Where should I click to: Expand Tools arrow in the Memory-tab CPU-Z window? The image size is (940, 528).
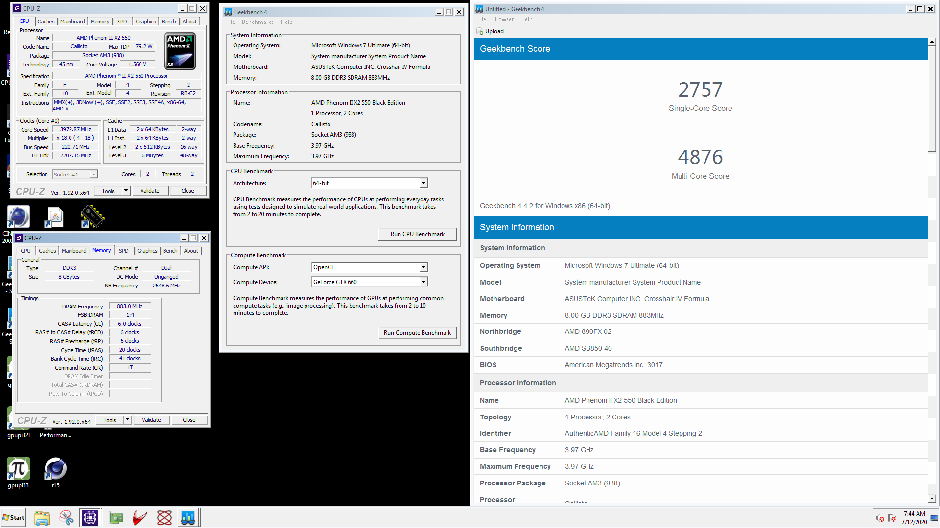[127, 420]
